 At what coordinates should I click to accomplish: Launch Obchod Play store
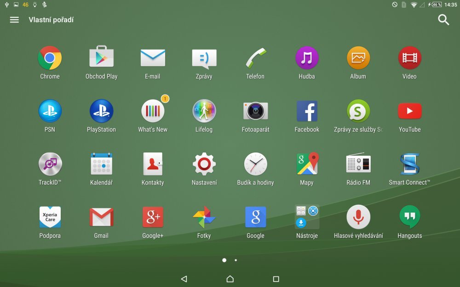102,56
